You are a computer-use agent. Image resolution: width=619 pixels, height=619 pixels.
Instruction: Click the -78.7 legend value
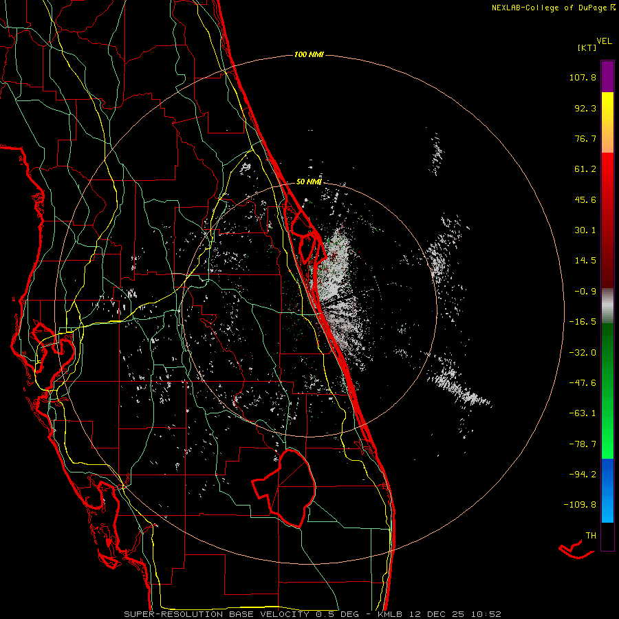coord(583,444)
